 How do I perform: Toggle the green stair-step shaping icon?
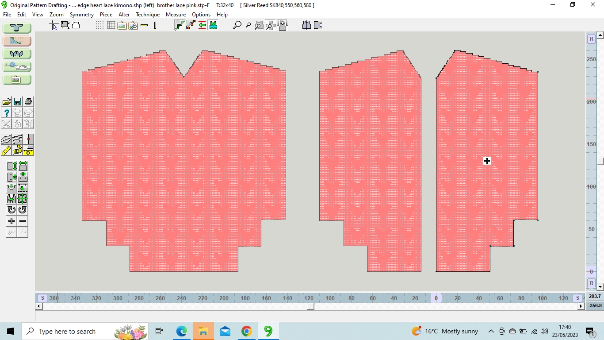pos(180,25)
